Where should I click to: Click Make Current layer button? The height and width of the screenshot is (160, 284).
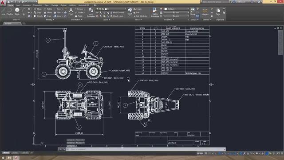pyautogui.click(x=117, y=12)
